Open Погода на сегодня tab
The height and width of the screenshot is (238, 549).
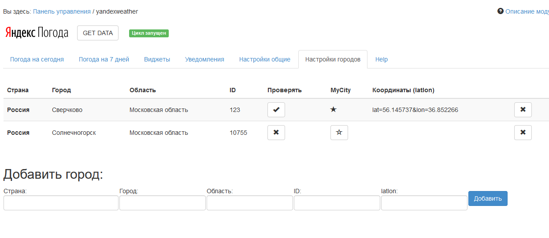coord(37,59)
